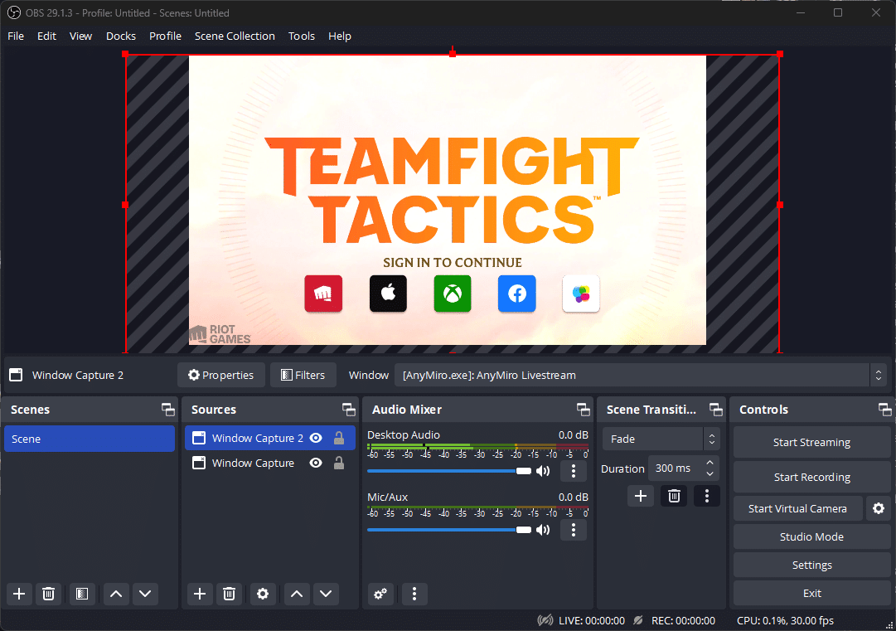Open source properties gear in Sources panel
This screenshot has height=631, width=896.
pos(262,594)
